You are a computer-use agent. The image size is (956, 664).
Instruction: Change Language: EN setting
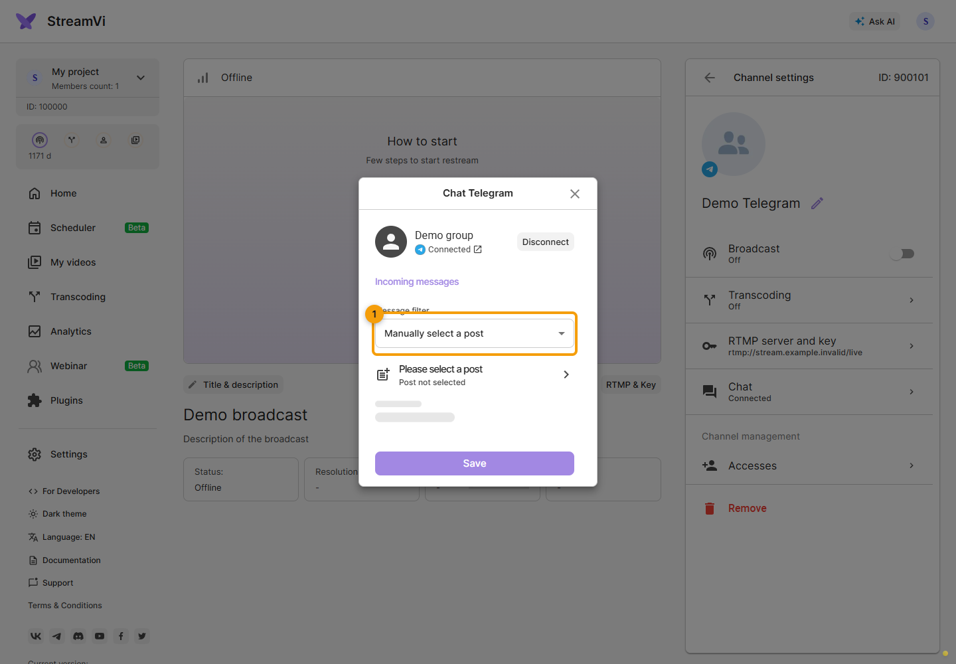pos(62,537)
